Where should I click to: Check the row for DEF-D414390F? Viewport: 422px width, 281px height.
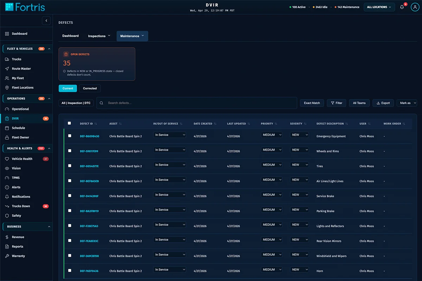pos(69,196)
